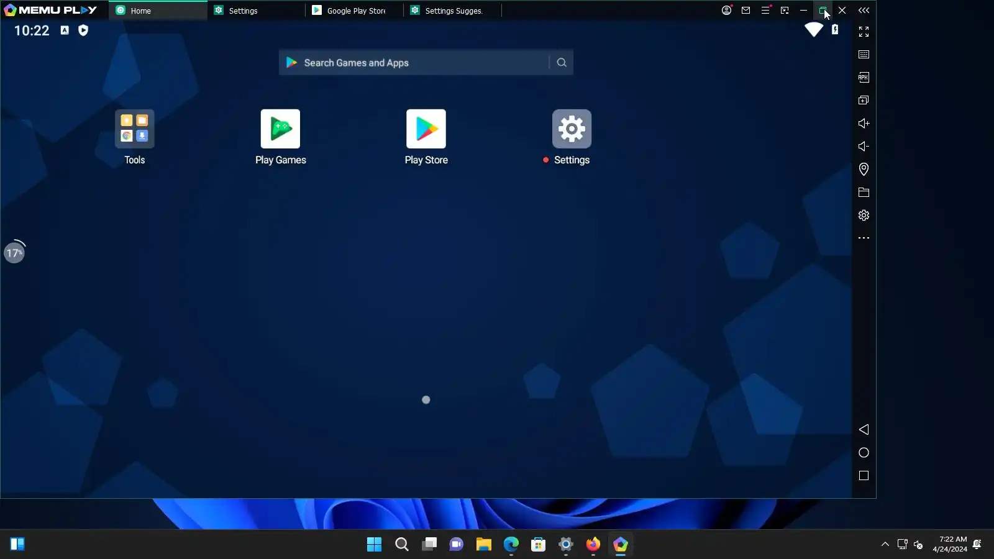The width and height of the screenshot is (994, 559).
Task: Click the multi-window add icon in sidebar
Action: click(864, 101)
